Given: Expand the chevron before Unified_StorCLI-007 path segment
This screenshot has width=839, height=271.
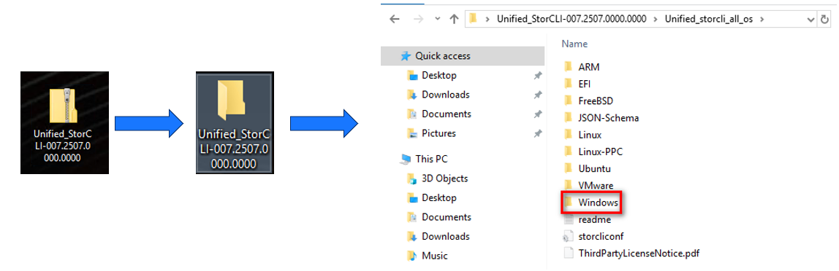Looking at the screenshot, I should click(x=487, y=19).
